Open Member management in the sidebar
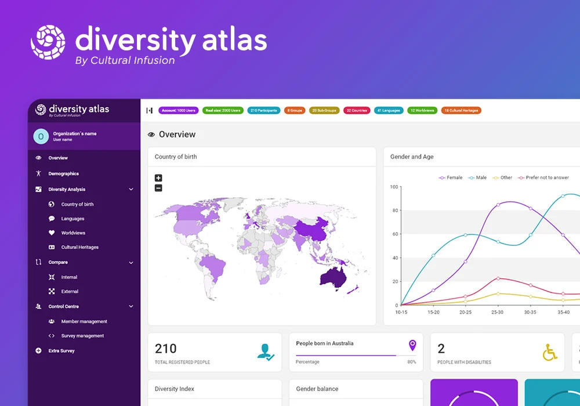This screenshot has height=406, width=580. coord(84,321)
